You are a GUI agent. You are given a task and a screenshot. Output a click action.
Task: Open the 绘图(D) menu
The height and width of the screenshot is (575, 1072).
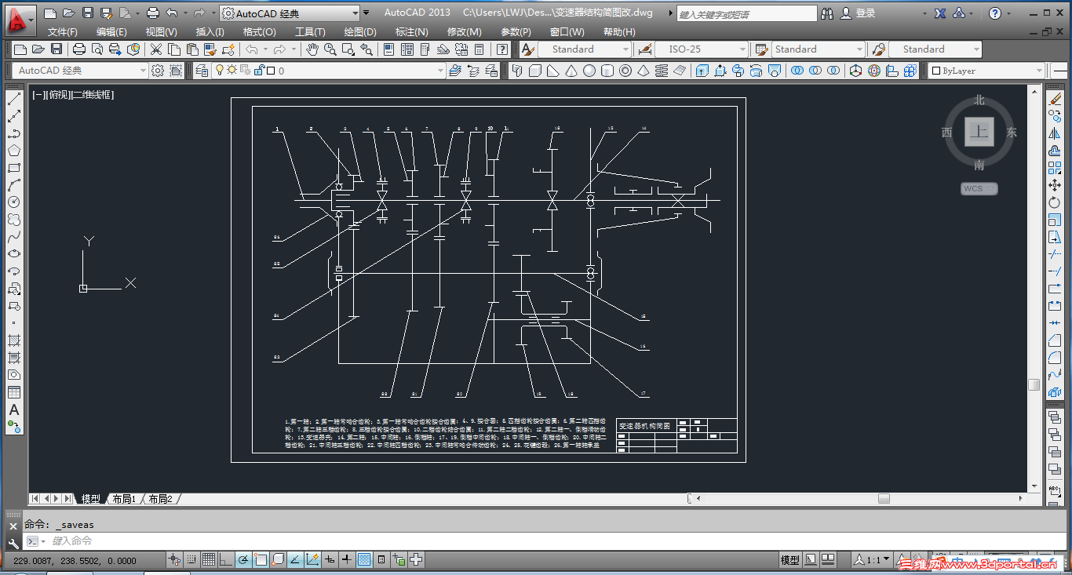360,32
